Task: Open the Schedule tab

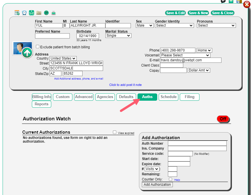Action: tap(168, 97)
